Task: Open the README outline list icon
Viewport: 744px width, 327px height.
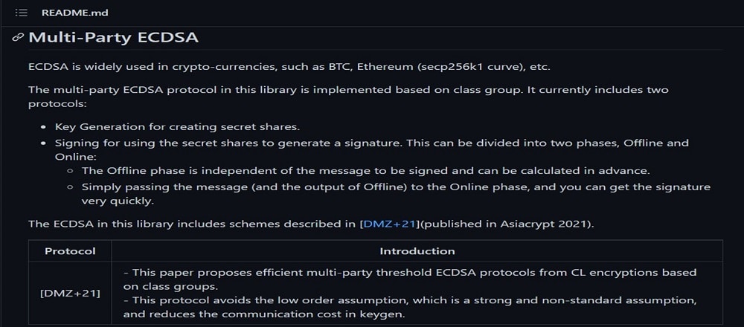Action: [22, 13]
